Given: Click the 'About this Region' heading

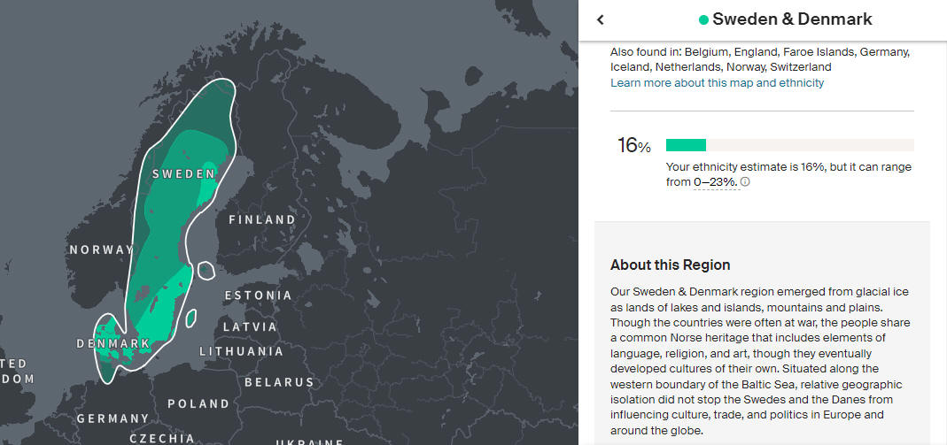Looking at the screenshot, I should (x=670, y=265).
